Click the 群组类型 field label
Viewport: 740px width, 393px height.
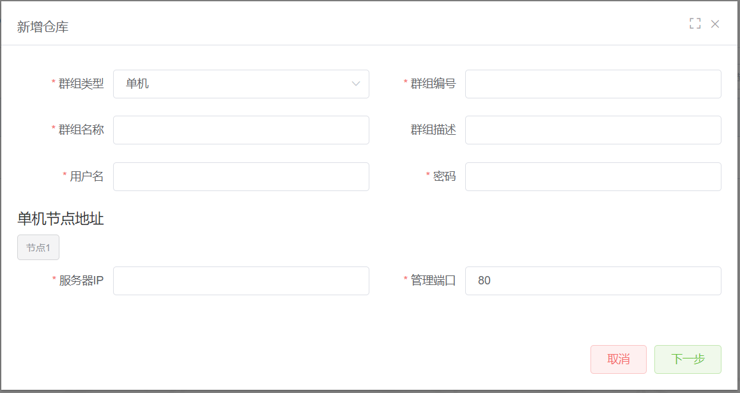[x=81, y=84]
